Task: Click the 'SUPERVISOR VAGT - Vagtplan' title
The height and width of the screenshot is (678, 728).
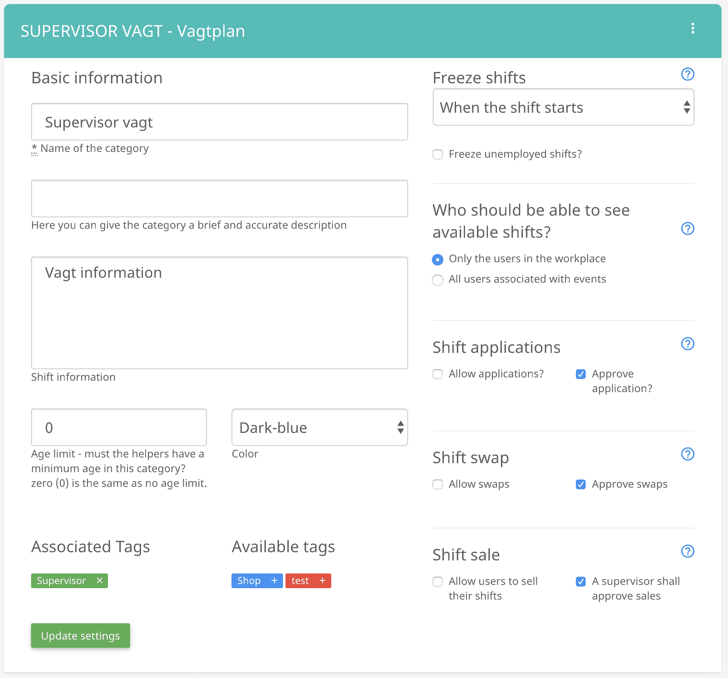Action: point(133,31)
